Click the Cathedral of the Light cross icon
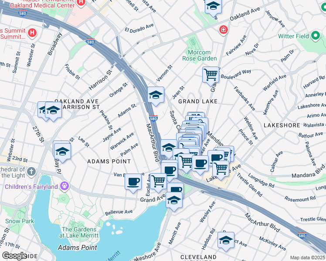 [x=31, y=172]
